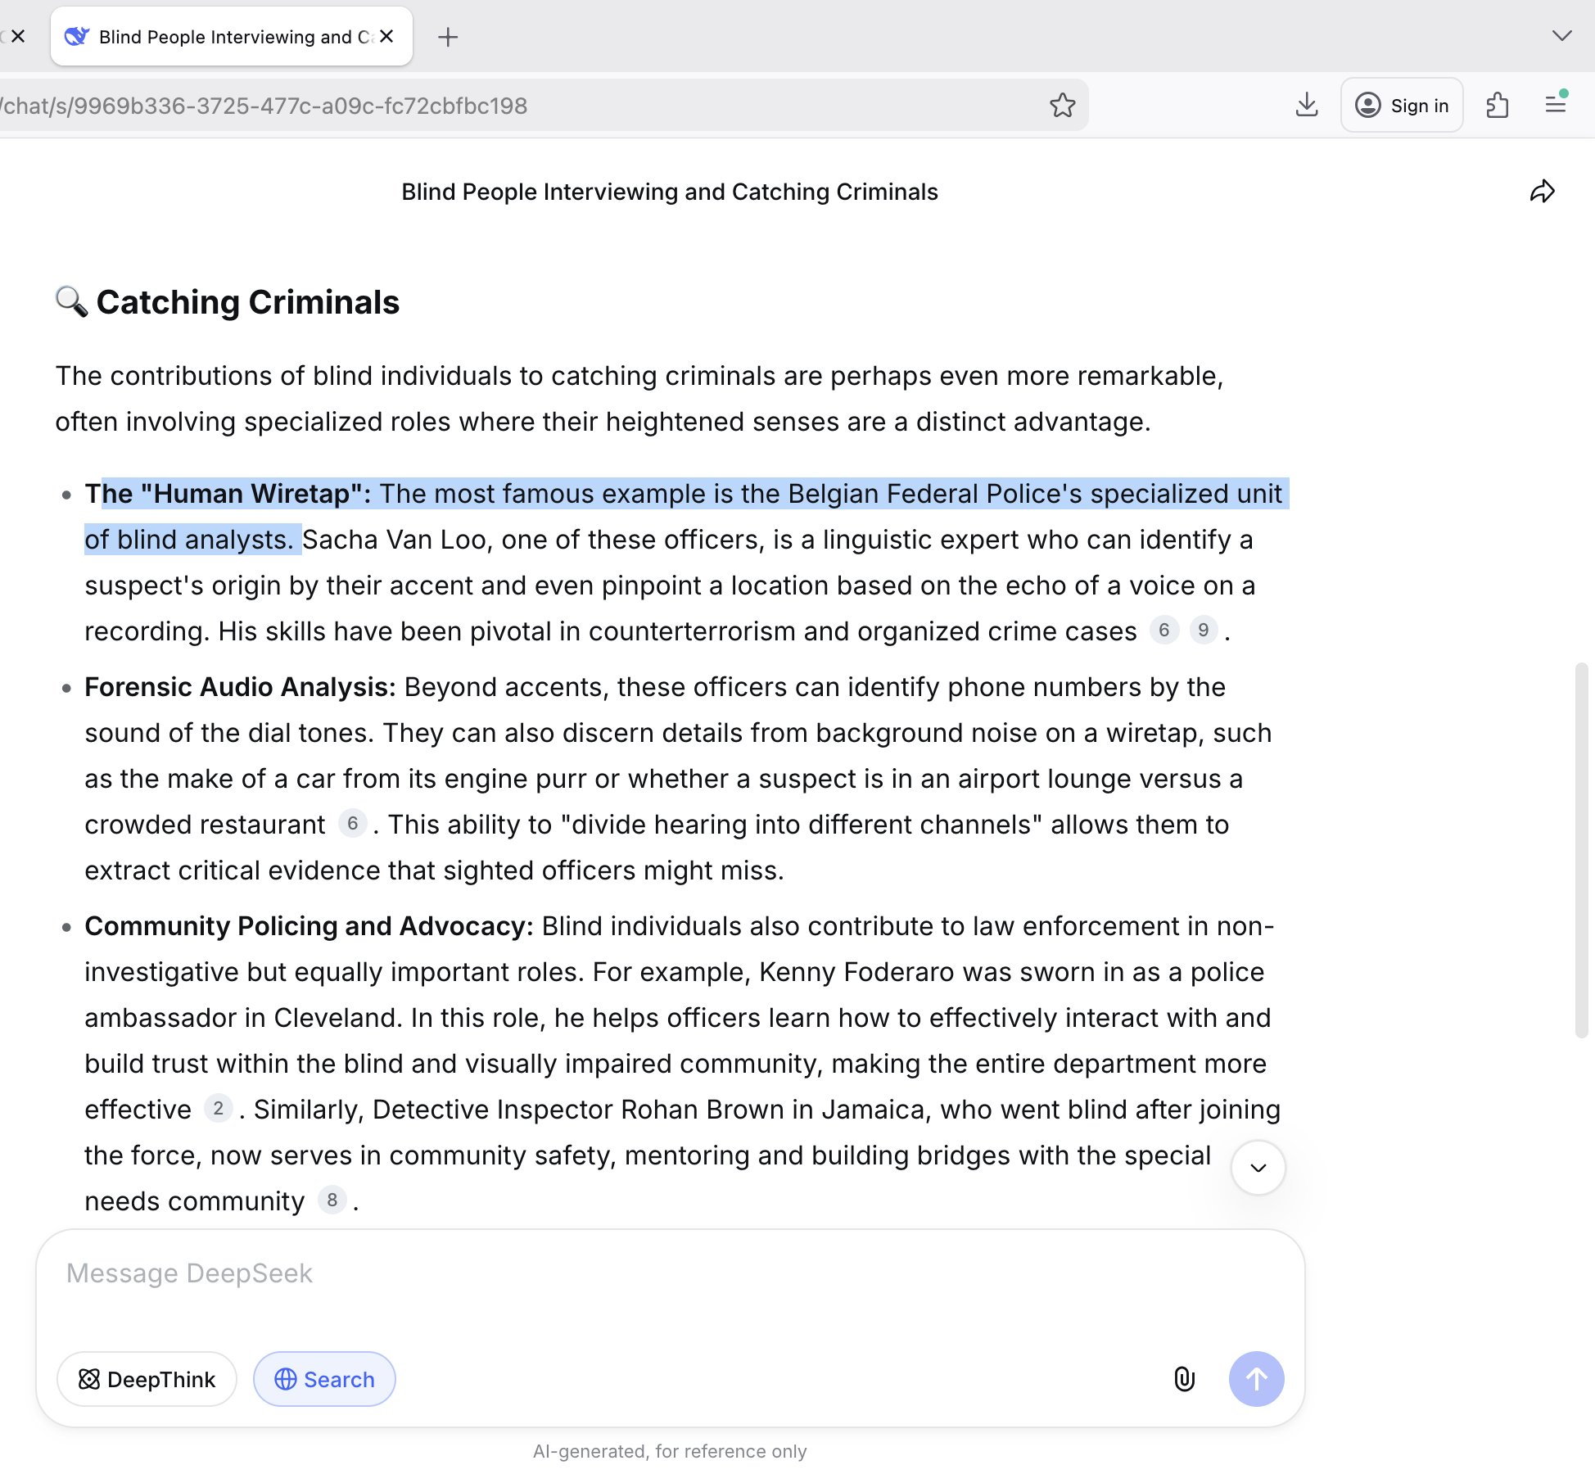Open a new tab with plus icon

[448, 37]
